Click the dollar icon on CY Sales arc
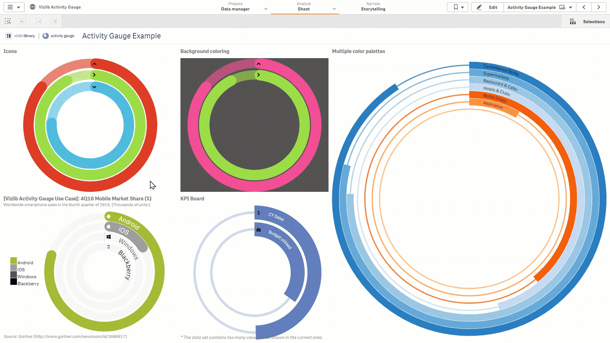This screenshot has width=610, height=343. (x=259, y=213)
